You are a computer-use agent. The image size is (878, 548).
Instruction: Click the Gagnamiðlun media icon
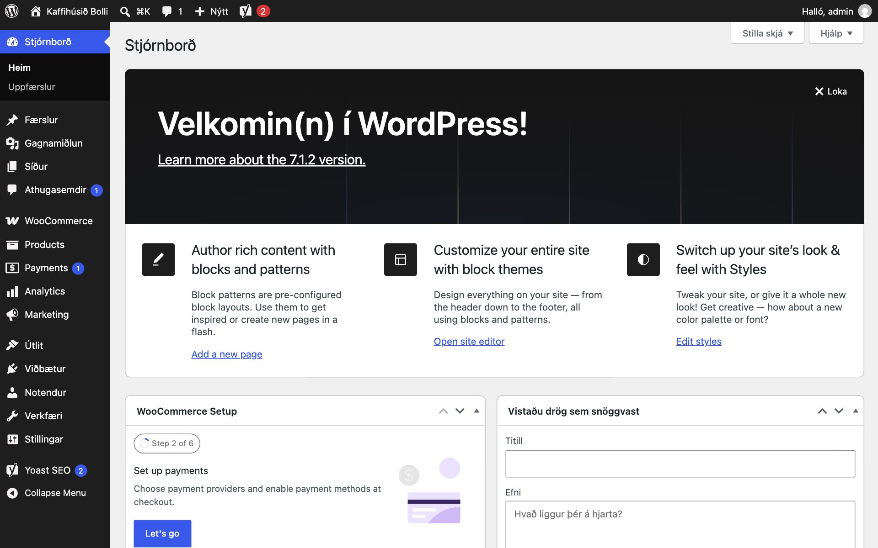12,143
